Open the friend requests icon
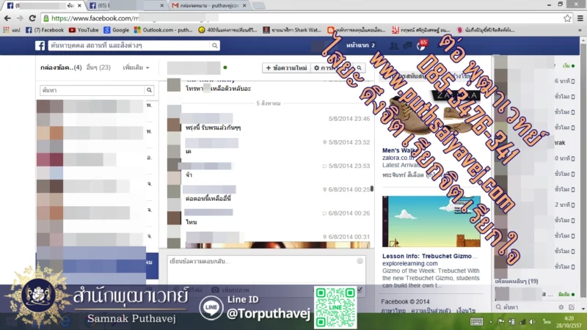Image resolution: width=587 pixels, height=330 pixels. 394,45
